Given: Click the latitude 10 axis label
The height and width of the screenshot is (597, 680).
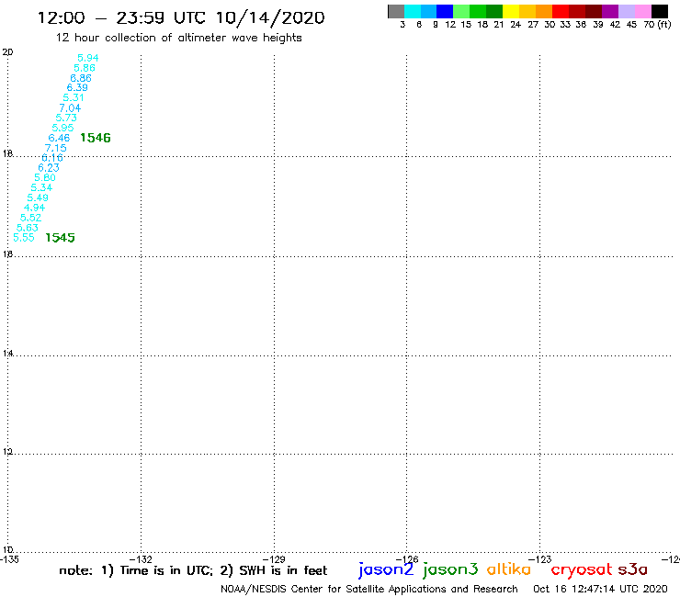Looking at the screenshot, I should (x=7, y=550).
